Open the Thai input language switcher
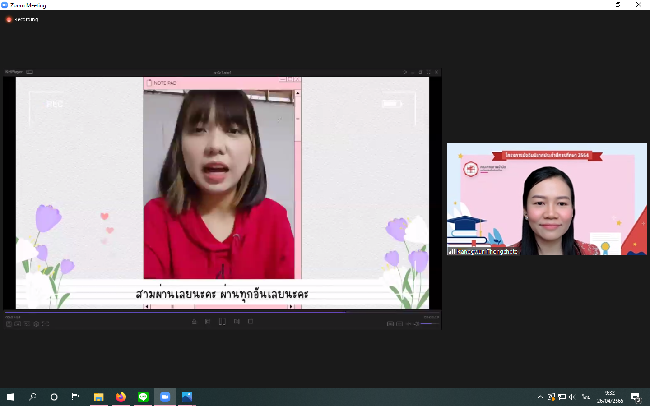This screenshot has width=650, height=406. tap(586, 397)
